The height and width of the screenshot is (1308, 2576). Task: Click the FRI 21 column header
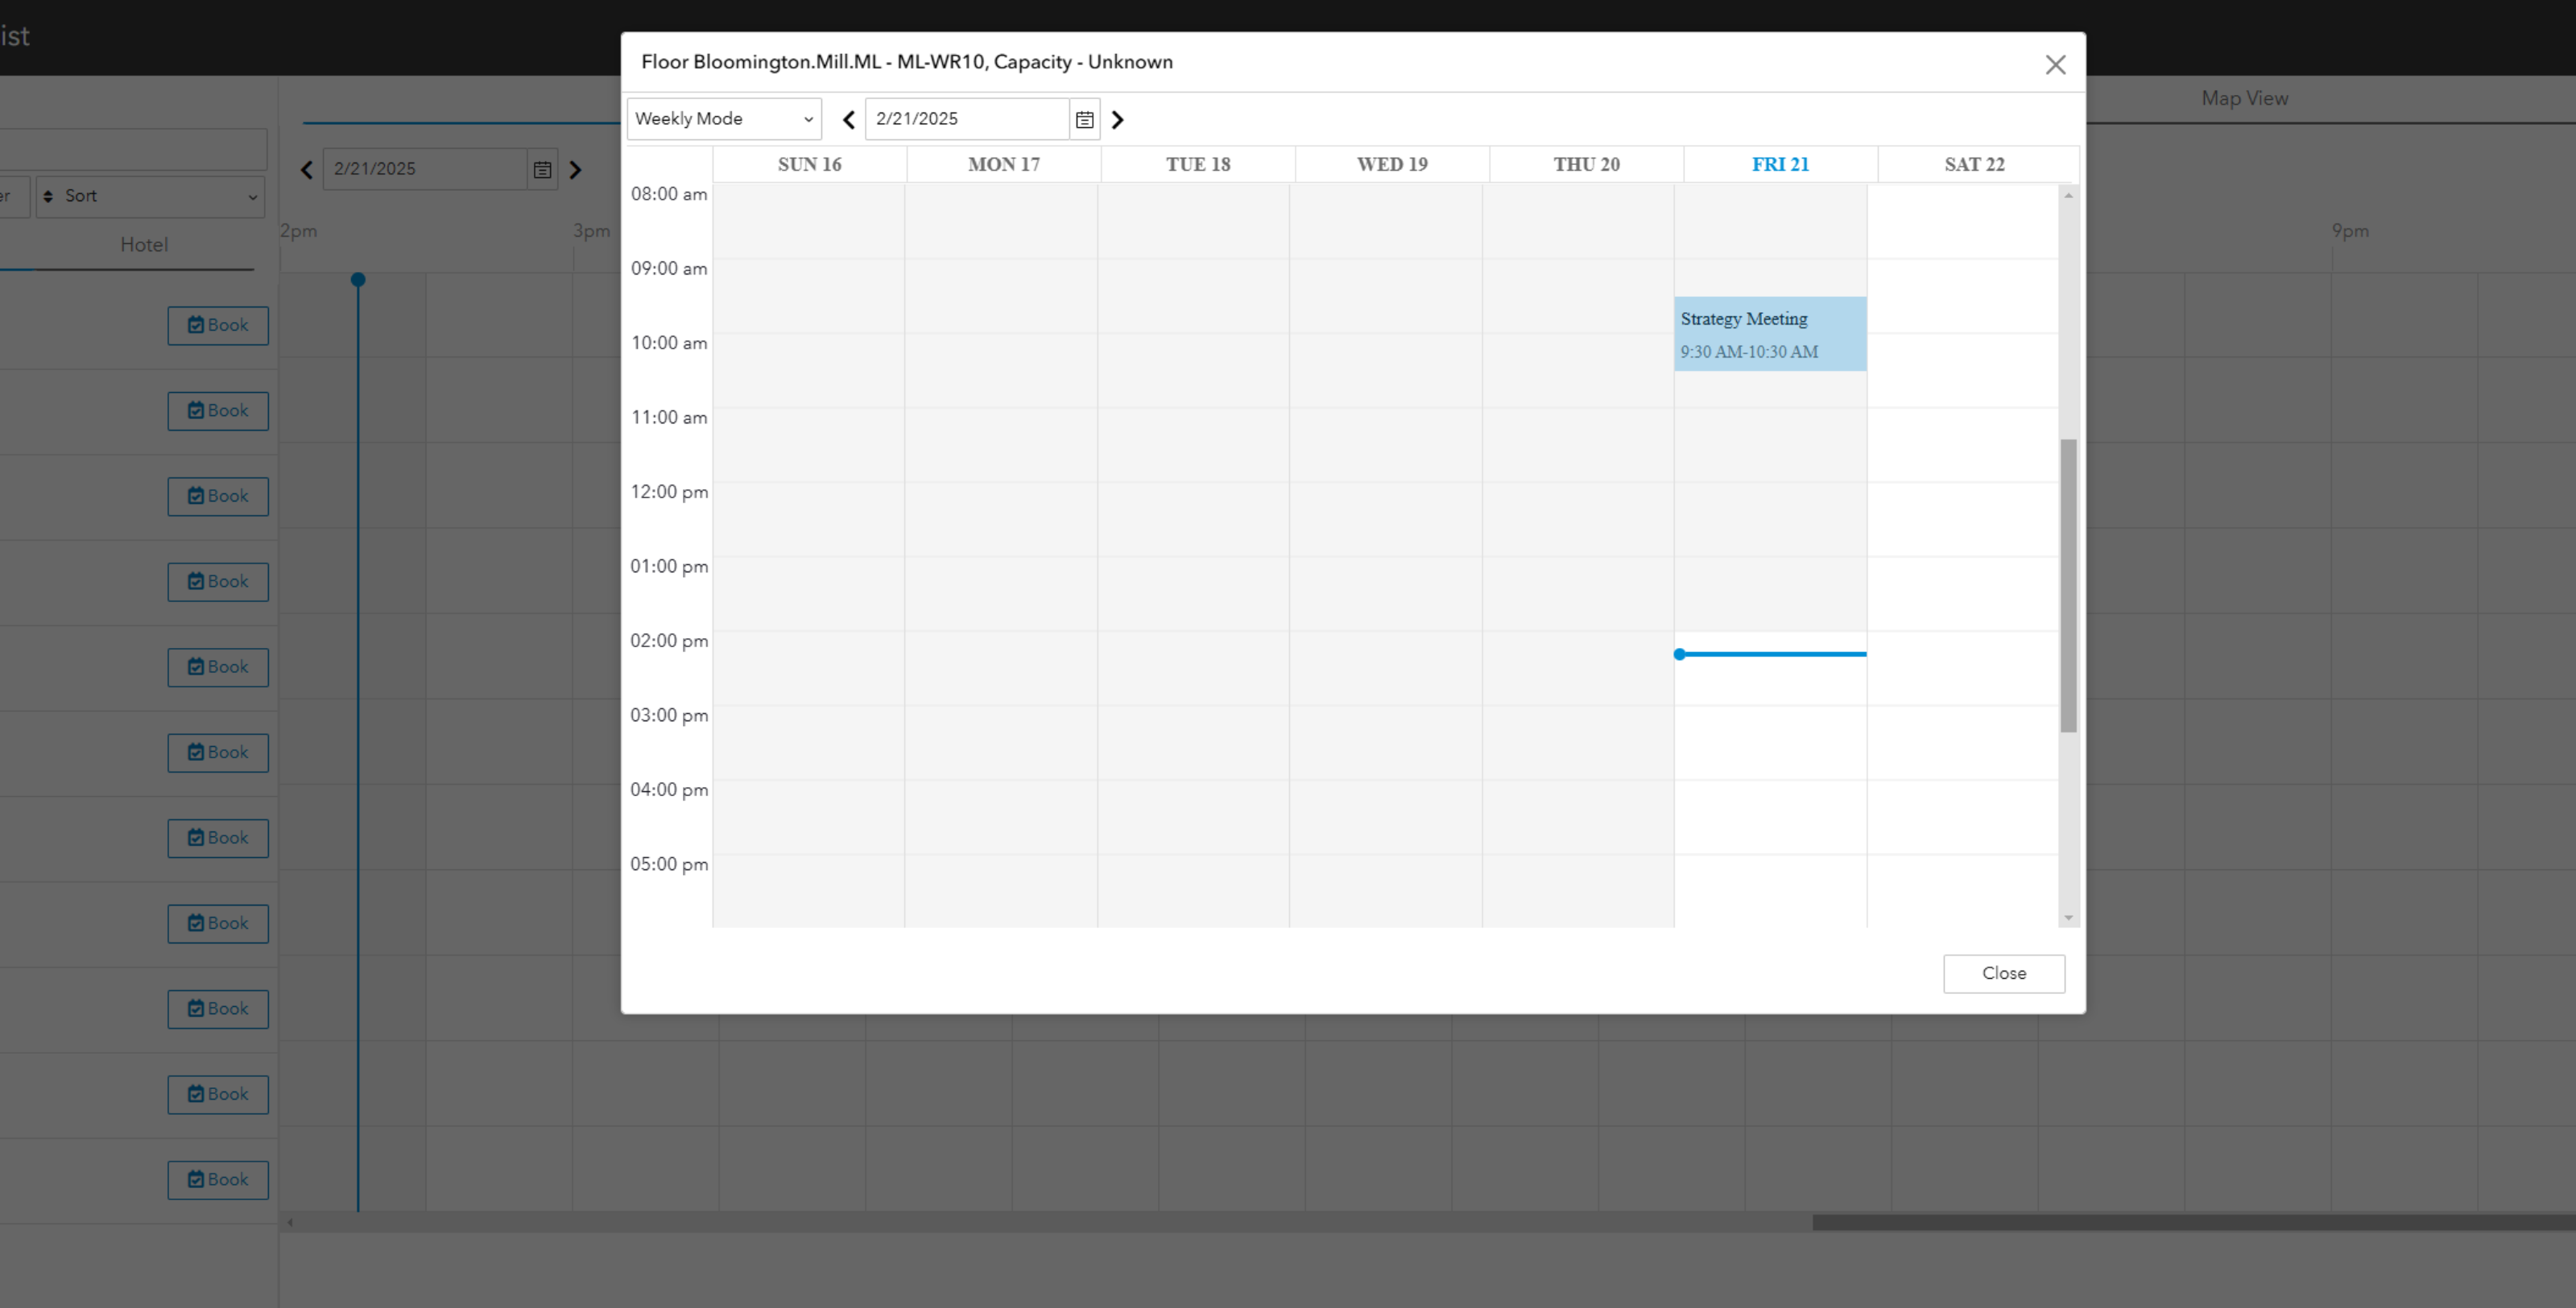point(1779,165)
